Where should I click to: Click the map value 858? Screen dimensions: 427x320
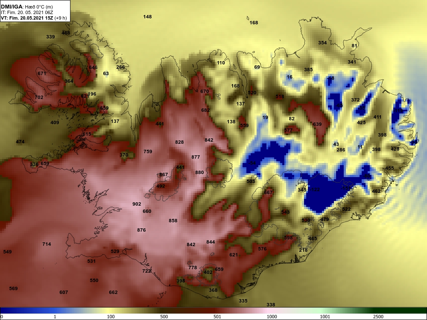[173, 221]
